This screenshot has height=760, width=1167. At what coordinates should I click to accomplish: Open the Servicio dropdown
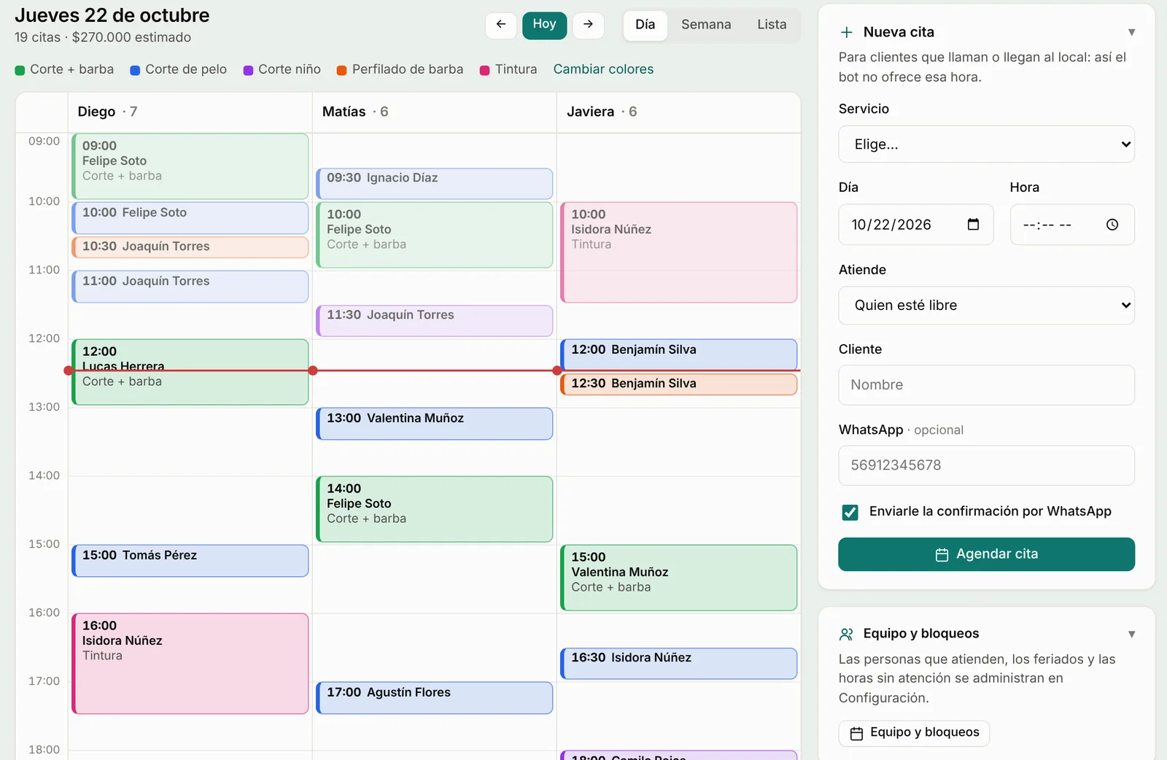click(986, 144)
